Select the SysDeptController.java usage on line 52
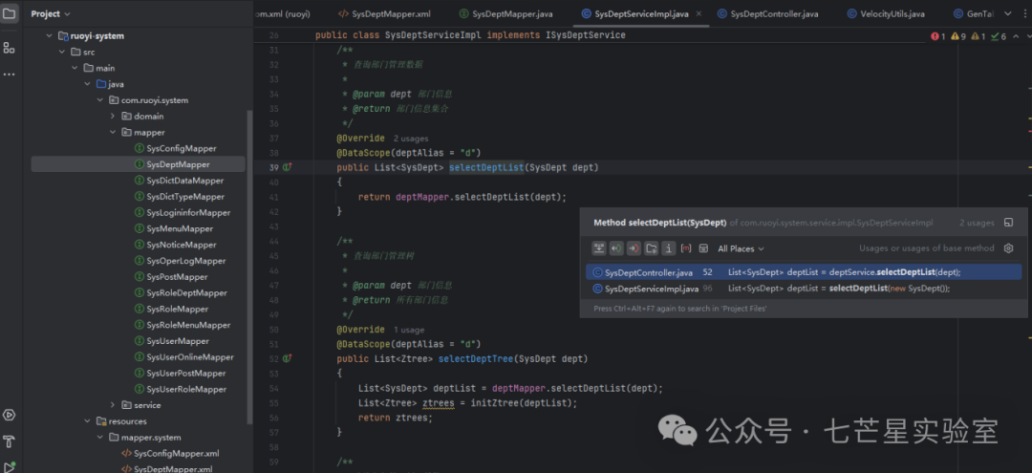 click(x=803, y=272)
